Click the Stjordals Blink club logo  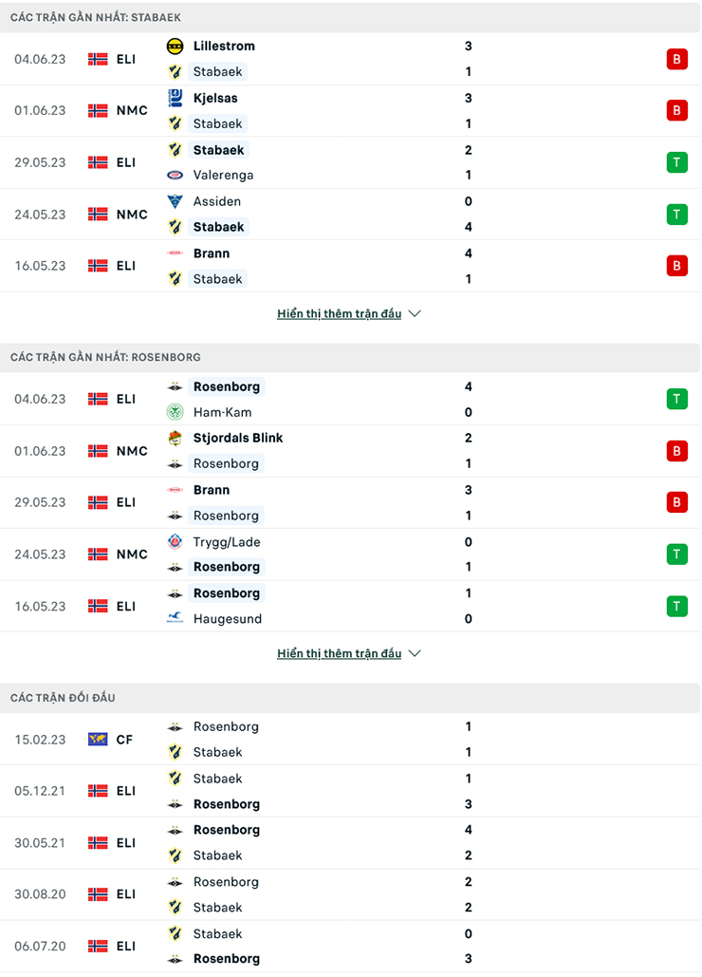tap(175, 438)
